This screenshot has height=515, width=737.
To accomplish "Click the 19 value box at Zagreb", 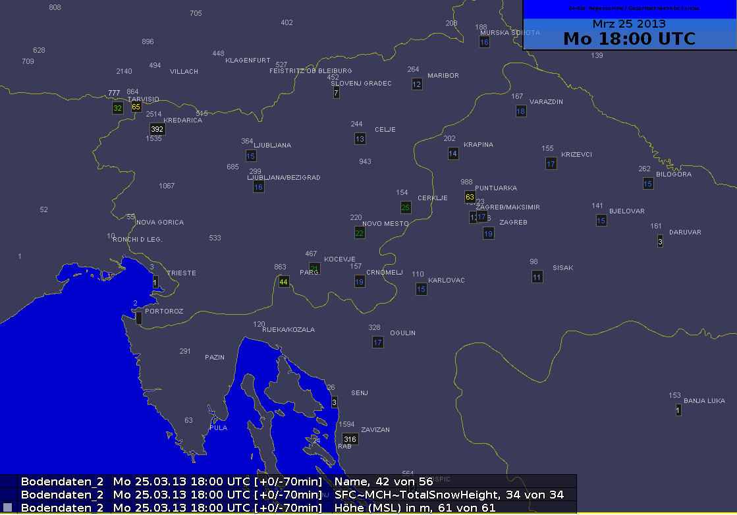I will pyautogui.click(x=488, y=234).
